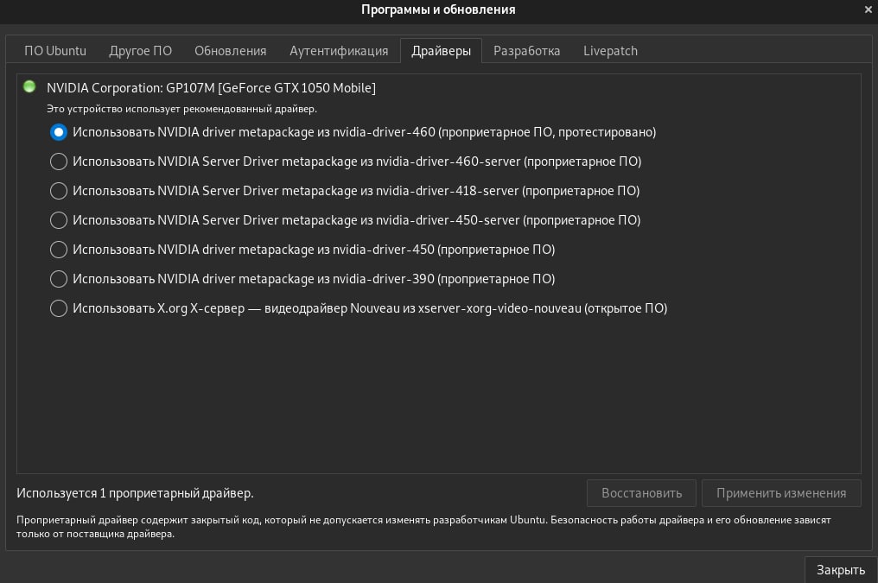Click the Восстановить button
The width and height of the screenshot is (878, 583).
point(642,493)
